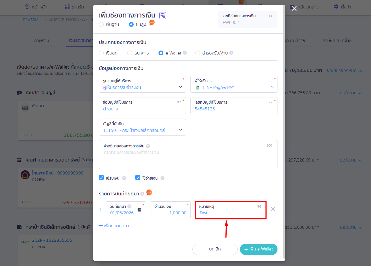The image size is (371, 266).
Task: Click ย่อ/ขยายทั้งหมด expander
Action: point(344,71)
